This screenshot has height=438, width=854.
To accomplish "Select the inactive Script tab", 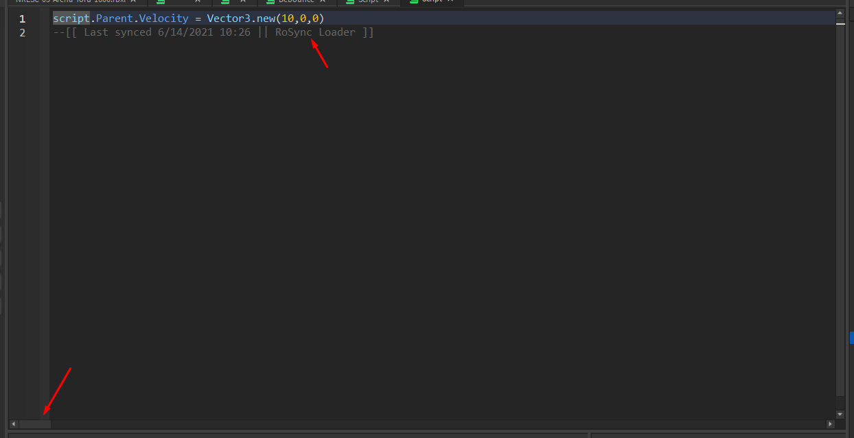I will (x=369, y=1).
